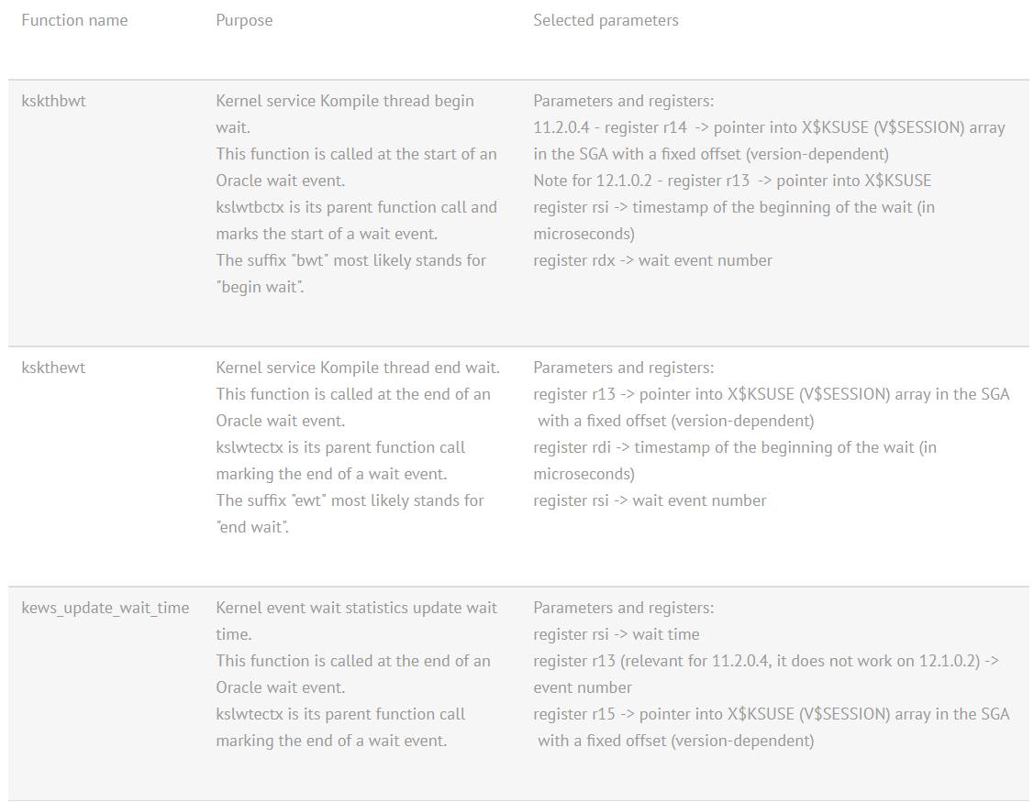Click the suffix "ewt" explanation text
Viewport: 1034px width, 802px height.
pos(350,500)
